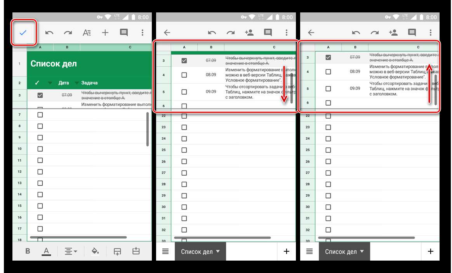Select the 09.09 date cell in middle screen

tap(211, 92)
